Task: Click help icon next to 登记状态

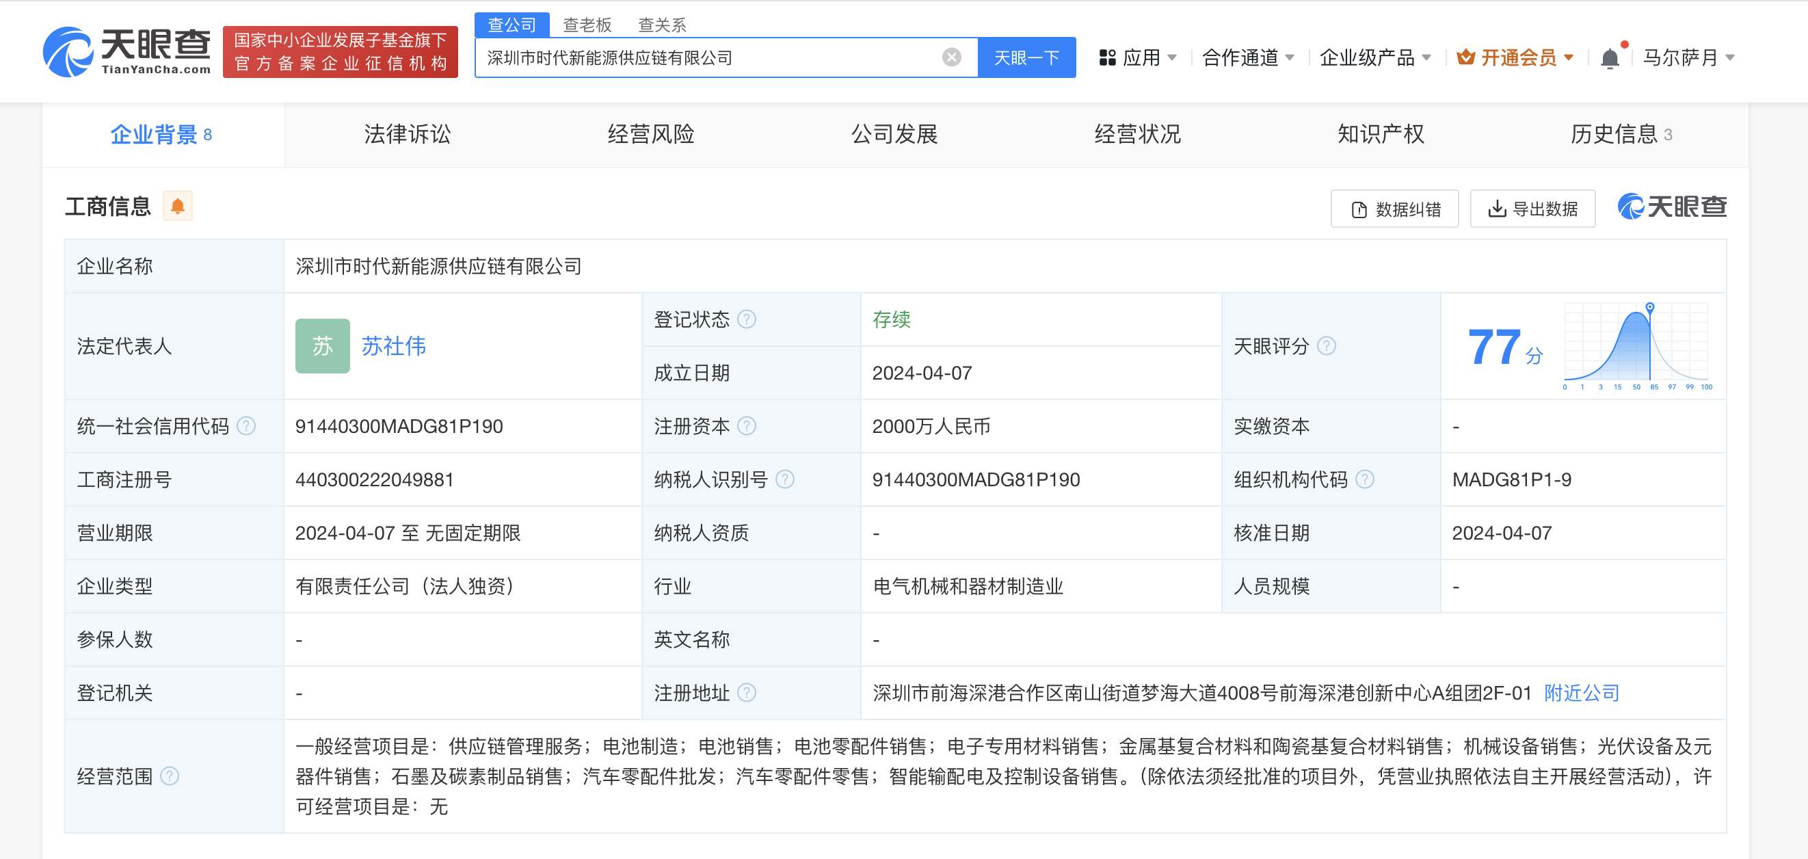Action: [x=747, y=319]
